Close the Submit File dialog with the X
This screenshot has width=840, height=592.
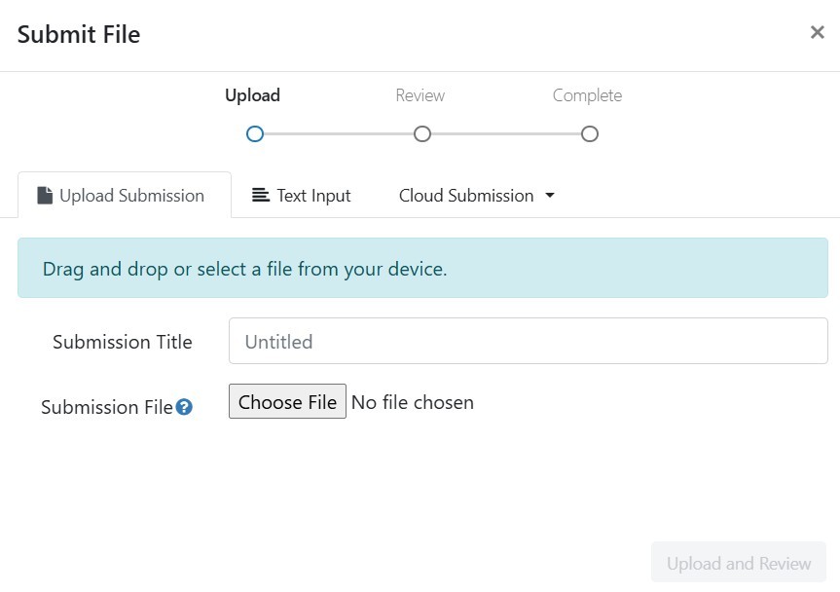point(817,33)
